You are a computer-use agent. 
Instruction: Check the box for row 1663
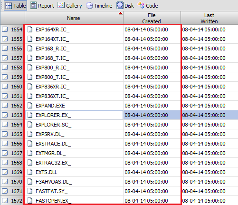[5, 115]
